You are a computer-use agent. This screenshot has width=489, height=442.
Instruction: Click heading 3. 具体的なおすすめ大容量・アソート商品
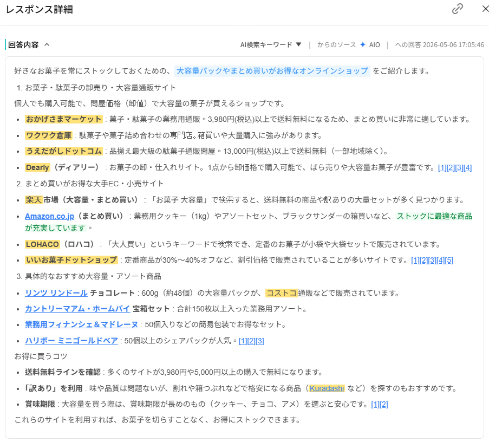[89, 276]
